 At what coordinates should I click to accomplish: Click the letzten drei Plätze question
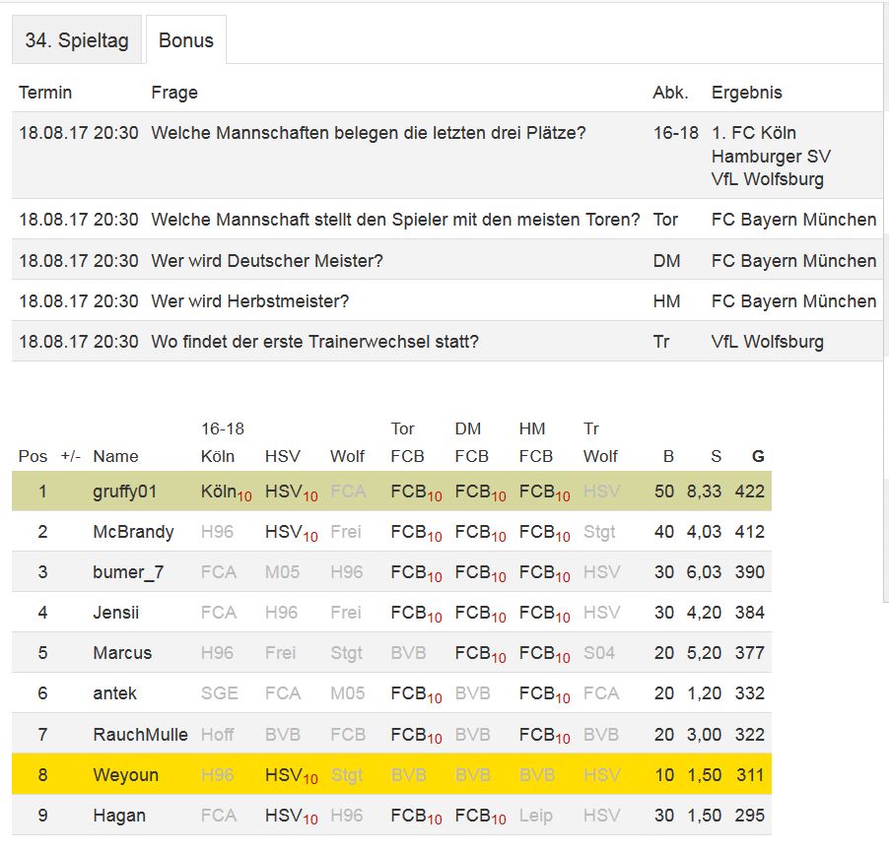[369, 133]
